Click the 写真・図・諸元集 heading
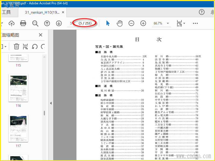The image size is (215, 161). pyautogui.click(x=109, y=47)
